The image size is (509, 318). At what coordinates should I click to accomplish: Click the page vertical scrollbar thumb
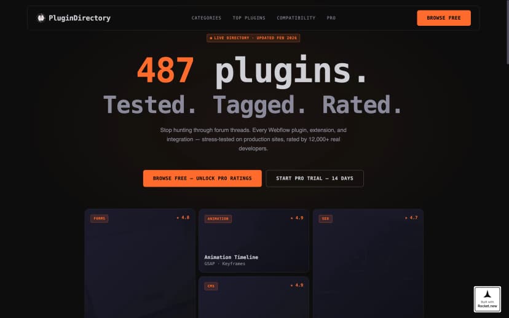(508, 33)
